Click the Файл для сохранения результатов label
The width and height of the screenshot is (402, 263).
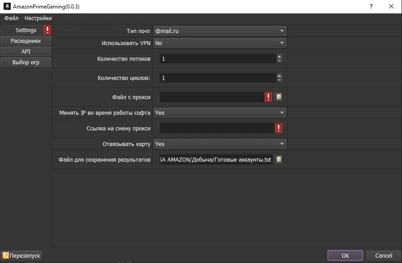click(x=104, y=159)
